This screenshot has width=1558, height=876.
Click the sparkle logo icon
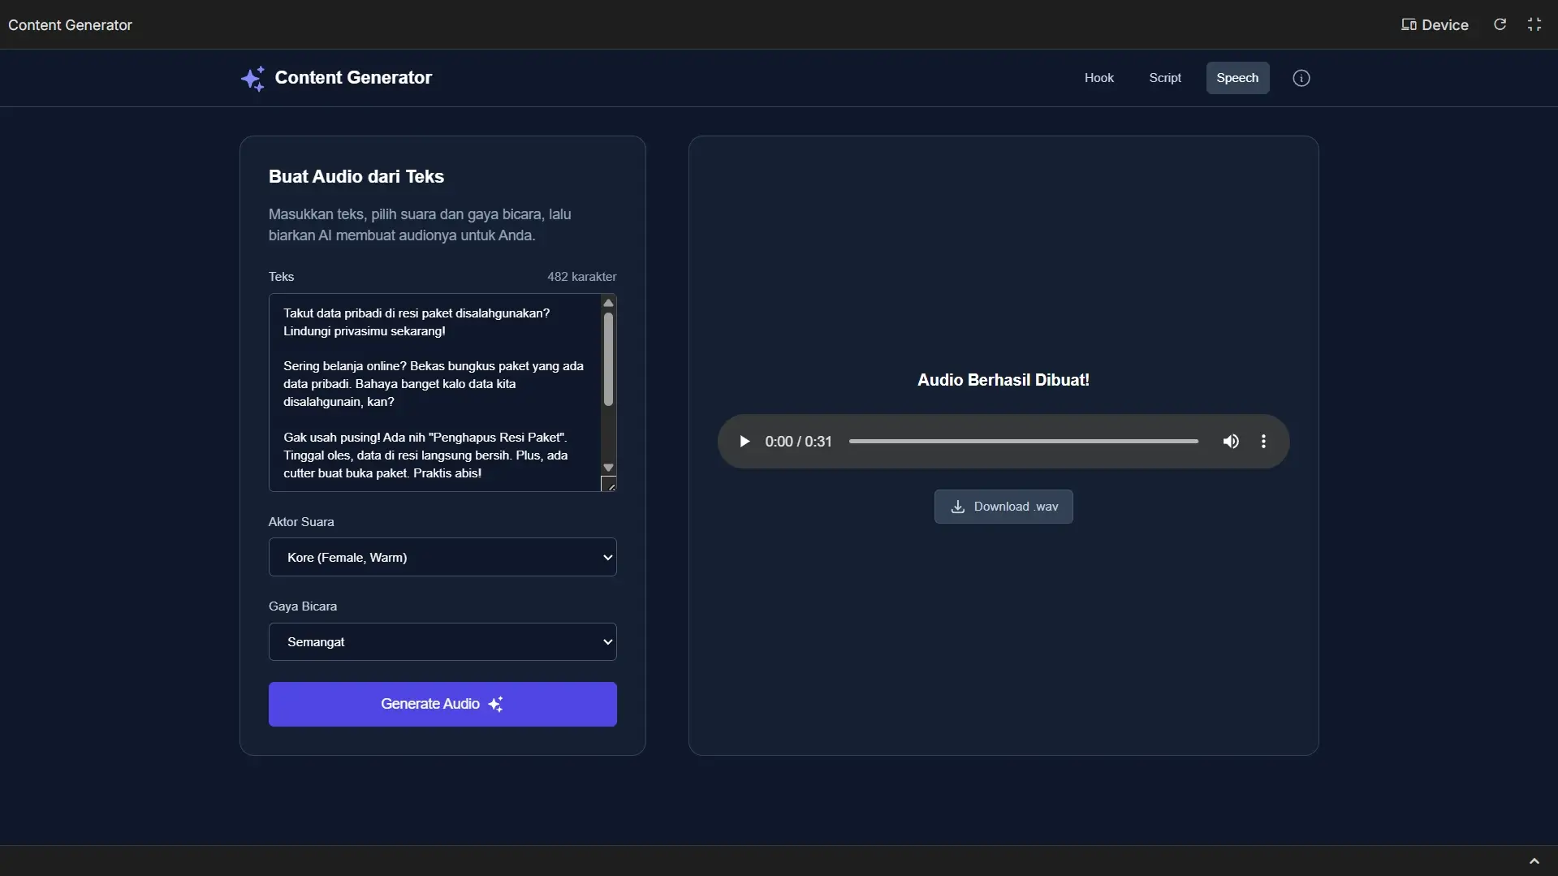pyautogui.click(x=252, y=78)
